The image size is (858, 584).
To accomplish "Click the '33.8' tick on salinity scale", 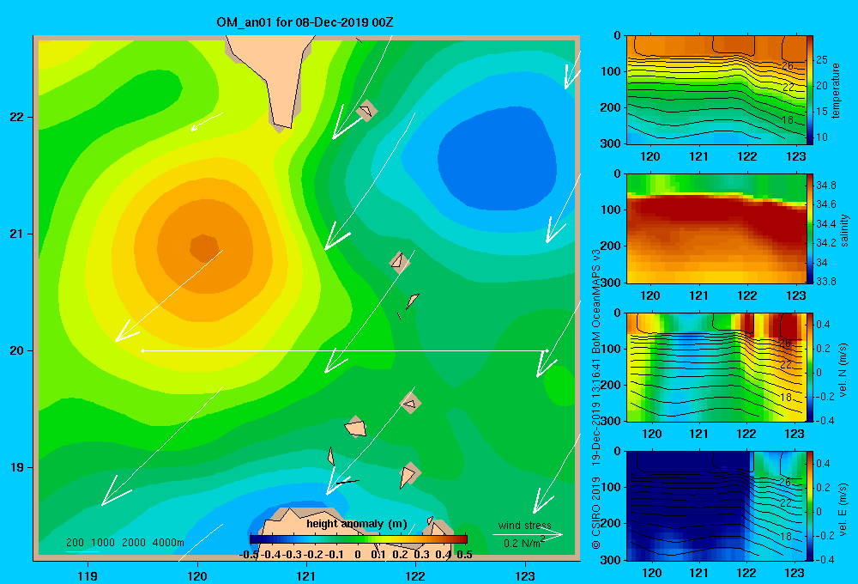I will [825, 282].
